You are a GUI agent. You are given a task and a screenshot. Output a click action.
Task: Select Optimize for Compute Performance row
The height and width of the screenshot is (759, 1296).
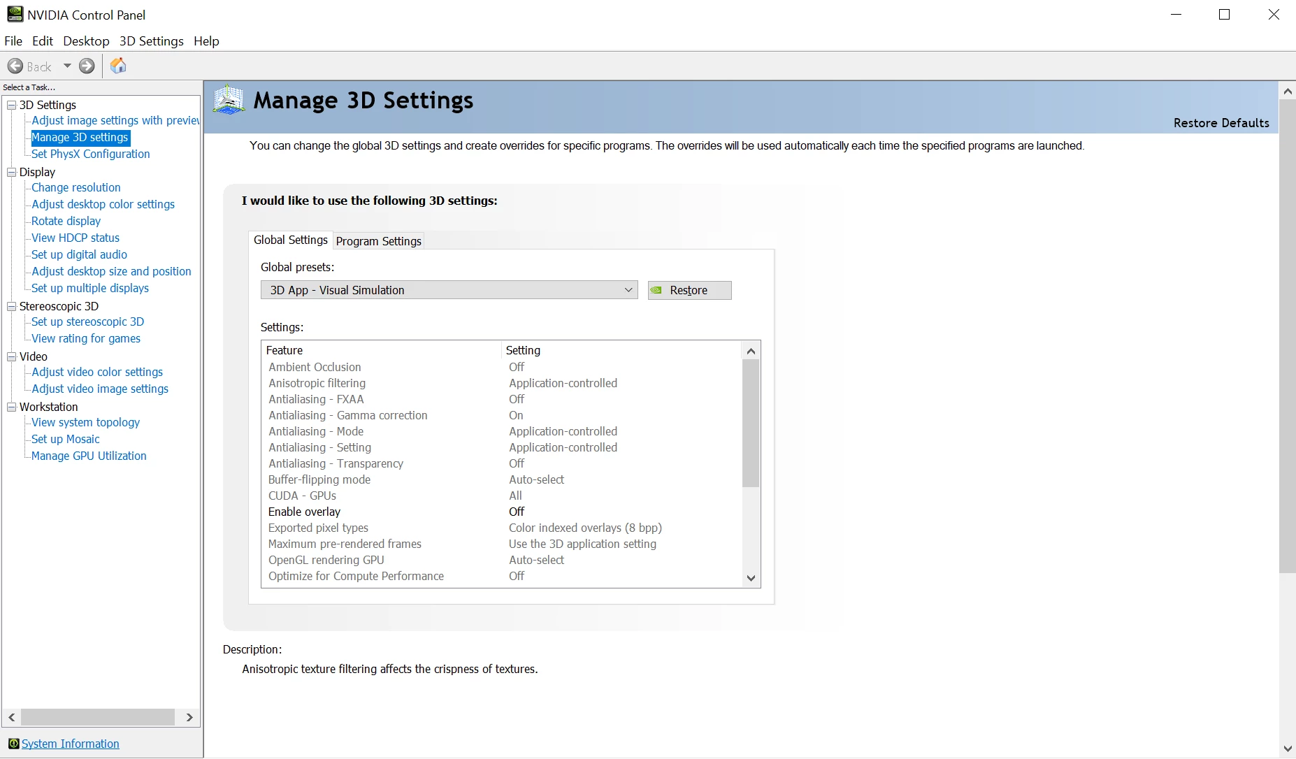click(x=501, y=576)
